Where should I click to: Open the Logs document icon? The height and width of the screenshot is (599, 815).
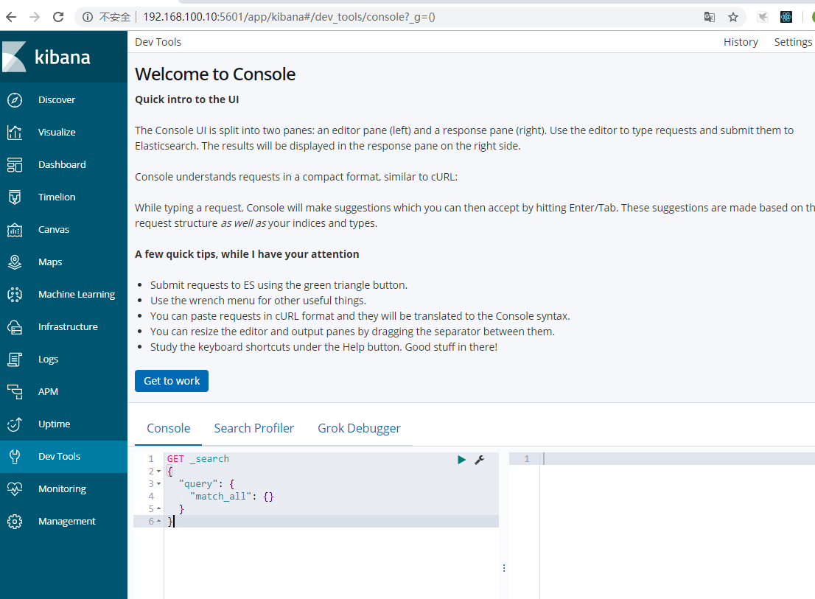15,360
